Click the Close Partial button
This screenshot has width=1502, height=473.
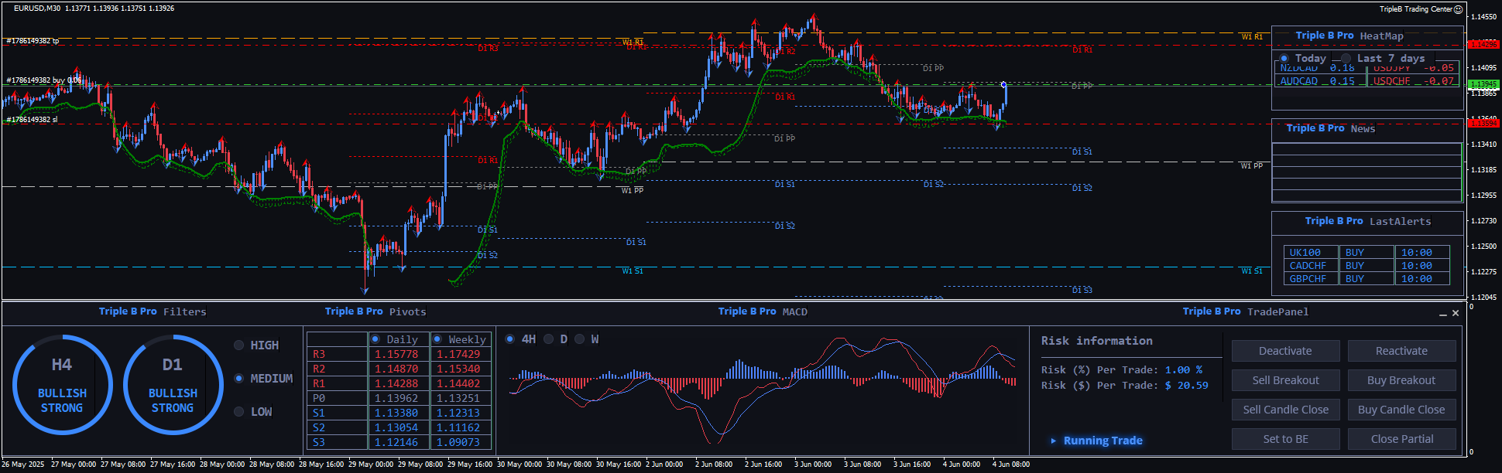(x=1401, y=439)
